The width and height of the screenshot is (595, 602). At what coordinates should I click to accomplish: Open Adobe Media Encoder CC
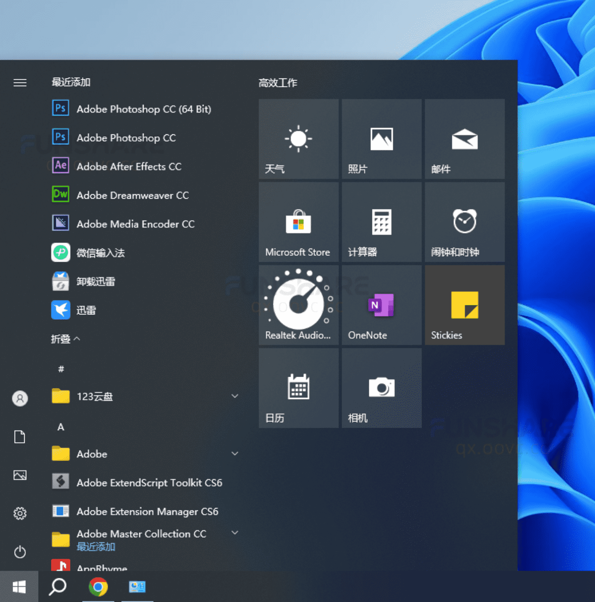[x=145, y=224]
